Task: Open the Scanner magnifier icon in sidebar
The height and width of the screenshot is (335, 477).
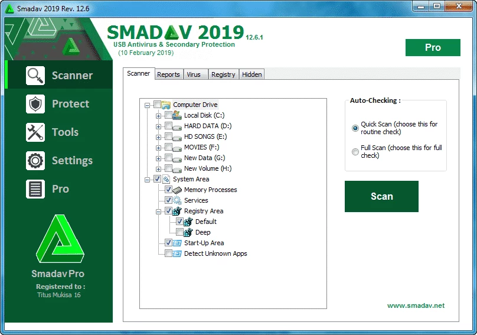Action: coord(35,76)
